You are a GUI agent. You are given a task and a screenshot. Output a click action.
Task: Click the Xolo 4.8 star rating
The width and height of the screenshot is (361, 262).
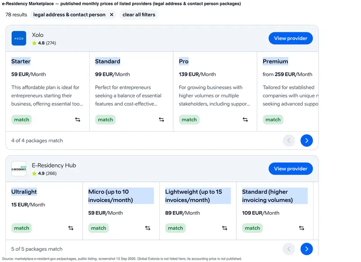tap(44, 43)
